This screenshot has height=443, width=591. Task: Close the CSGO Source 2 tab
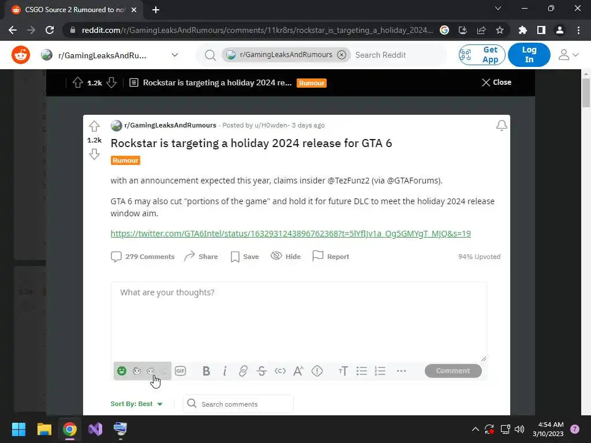pyautogui.click(x=134, y=10)
